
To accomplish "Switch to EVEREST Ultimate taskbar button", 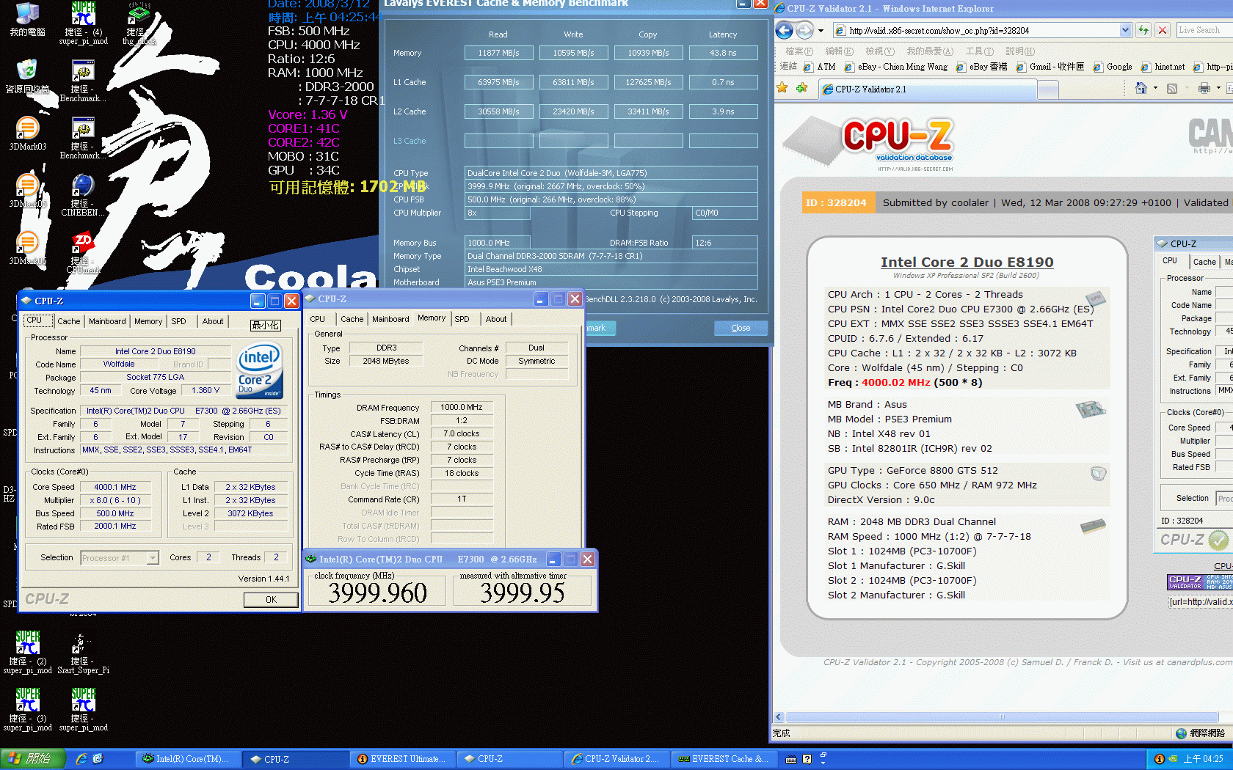I will pyautogui.click(x=402, y=759).
